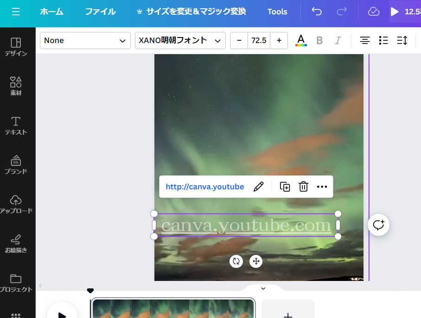Open the text color picker
421x318 pixels.
tap(301, 40)
